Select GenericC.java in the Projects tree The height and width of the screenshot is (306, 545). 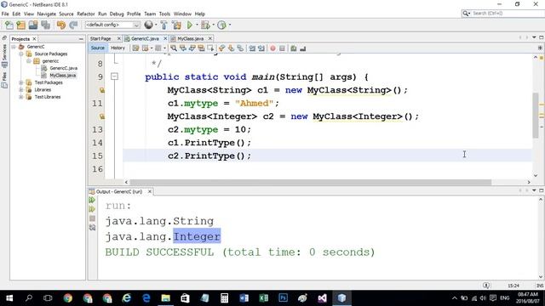pos(63,68)
